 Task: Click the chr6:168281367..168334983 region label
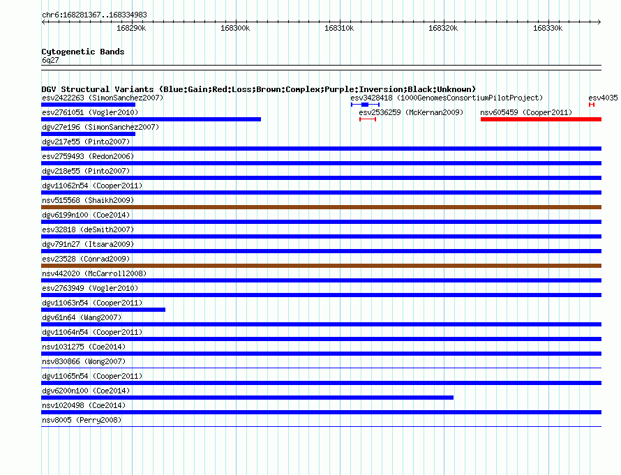[94, 15]
